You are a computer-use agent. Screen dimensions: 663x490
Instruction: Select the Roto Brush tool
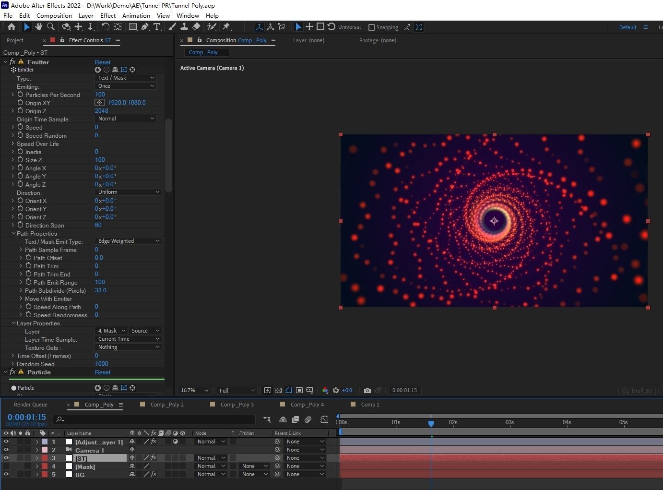212,27
